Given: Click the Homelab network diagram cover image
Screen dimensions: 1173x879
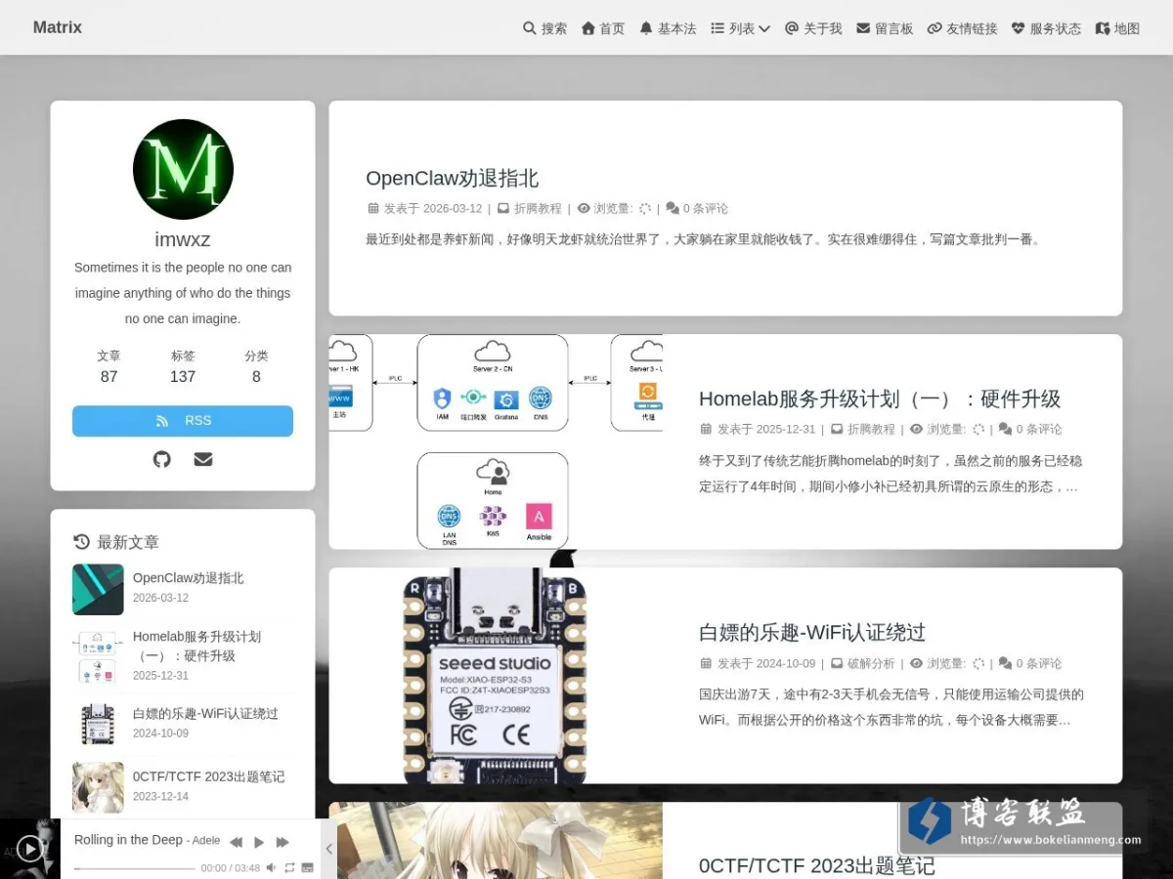Looking at the screenshot, I should coord(496,441).
